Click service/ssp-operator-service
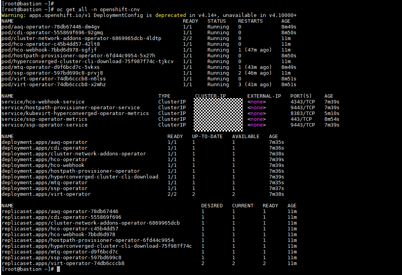402x275 pixels. pos(44,125)
